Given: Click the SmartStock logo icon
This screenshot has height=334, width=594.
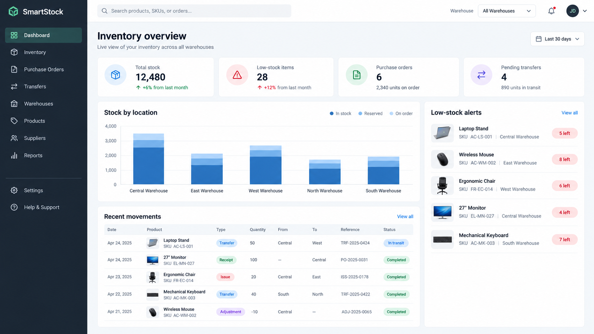Looking at the screenshot, I should tap(13, 11).
